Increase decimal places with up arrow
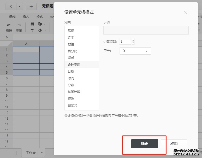Viewport: 202px width, 158px height. [x=133, y=40]
